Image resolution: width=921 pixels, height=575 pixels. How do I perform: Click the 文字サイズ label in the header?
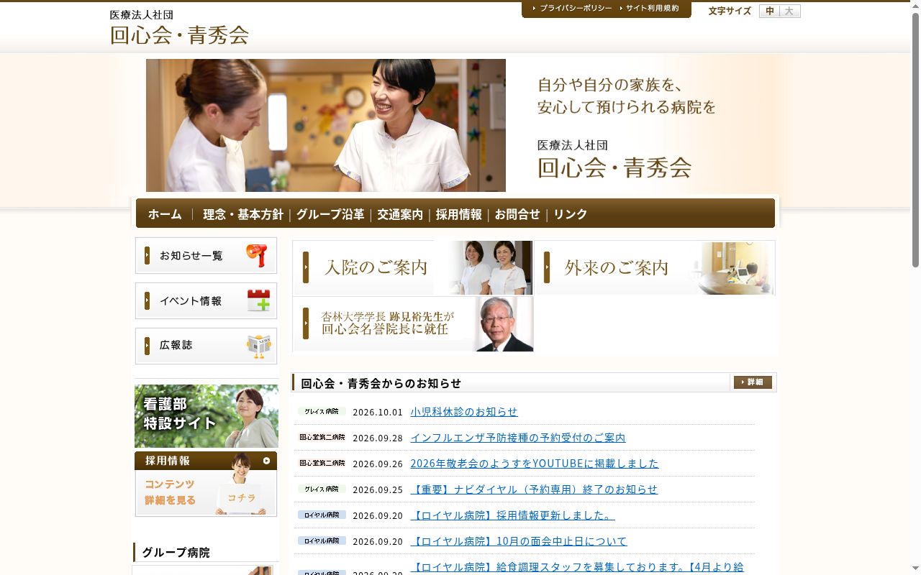730,11
